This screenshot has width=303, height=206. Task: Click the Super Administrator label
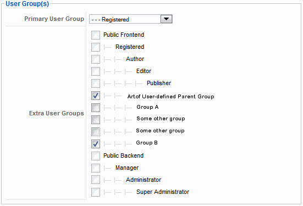click(x=163, y=192)
